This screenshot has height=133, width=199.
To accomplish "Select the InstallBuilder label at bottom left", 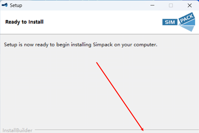I will coord(17,130).
